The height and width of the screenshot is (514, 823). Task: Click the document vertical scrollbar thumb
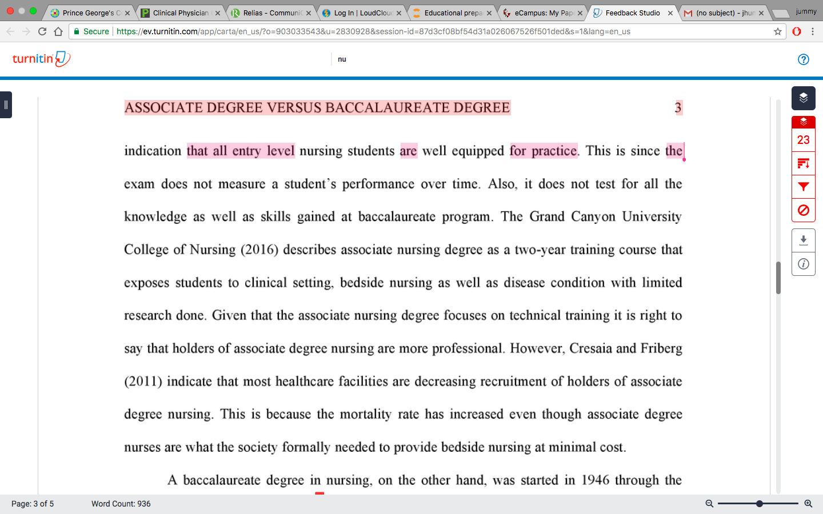(x=778, y=278)
